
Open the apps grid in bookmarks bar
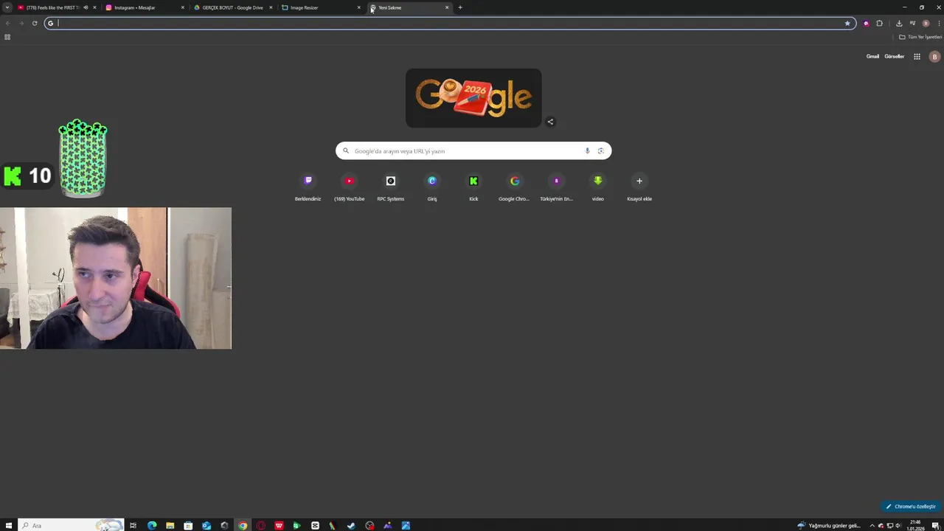(x=7, y=37)
